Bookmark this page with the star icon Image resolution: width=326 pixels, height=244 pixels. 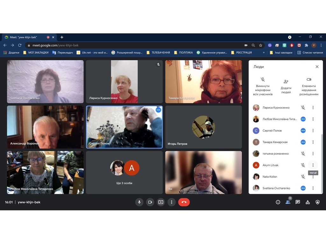[260, 45]
